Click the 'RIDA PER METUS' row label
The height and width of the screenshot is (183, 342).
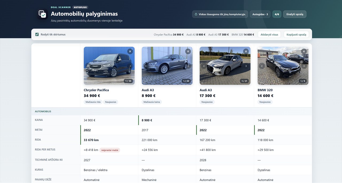45,150
